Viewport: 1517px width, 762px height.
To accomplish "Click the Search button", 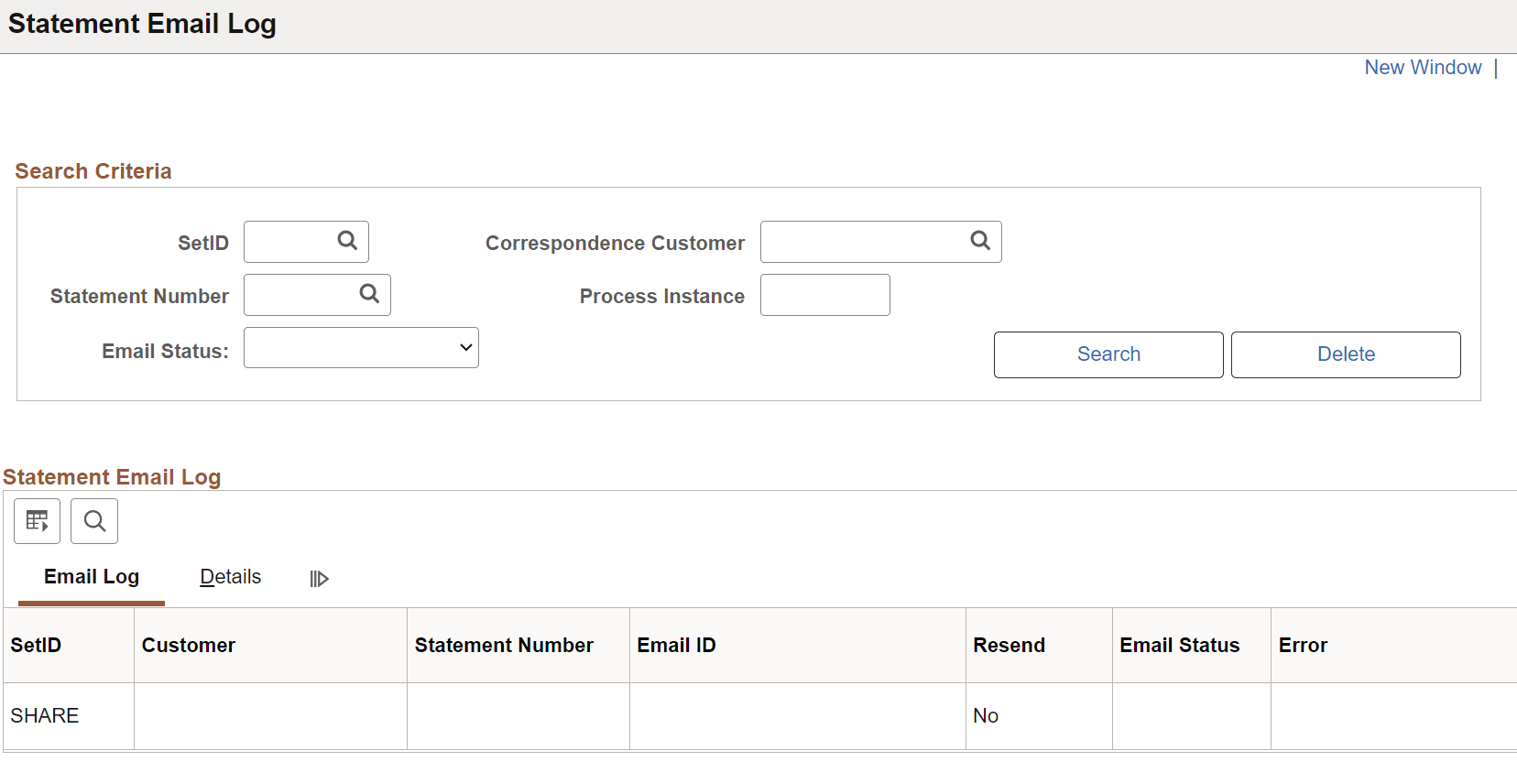I will tap(1108, 354).
